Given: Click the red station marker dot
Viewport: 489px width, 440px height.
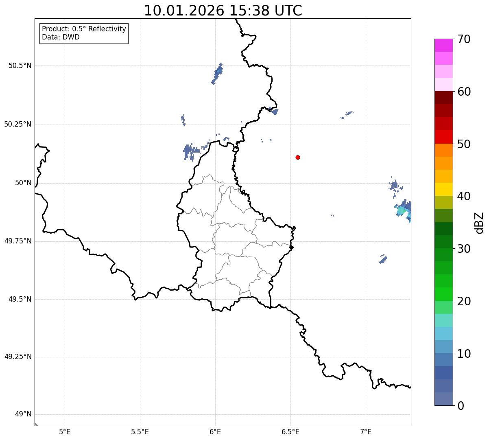Looking at the screenshot, I should coord(298,157).
